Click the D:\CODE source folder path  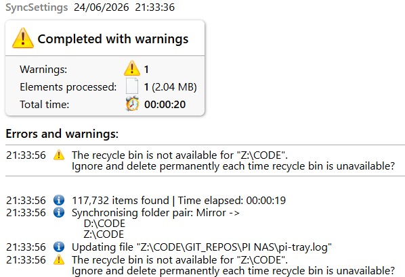tap(104, 224)
